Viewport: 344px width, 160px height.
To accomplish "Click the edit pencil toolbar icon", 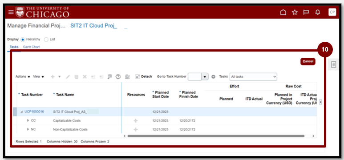I will [x=68, y=77].
